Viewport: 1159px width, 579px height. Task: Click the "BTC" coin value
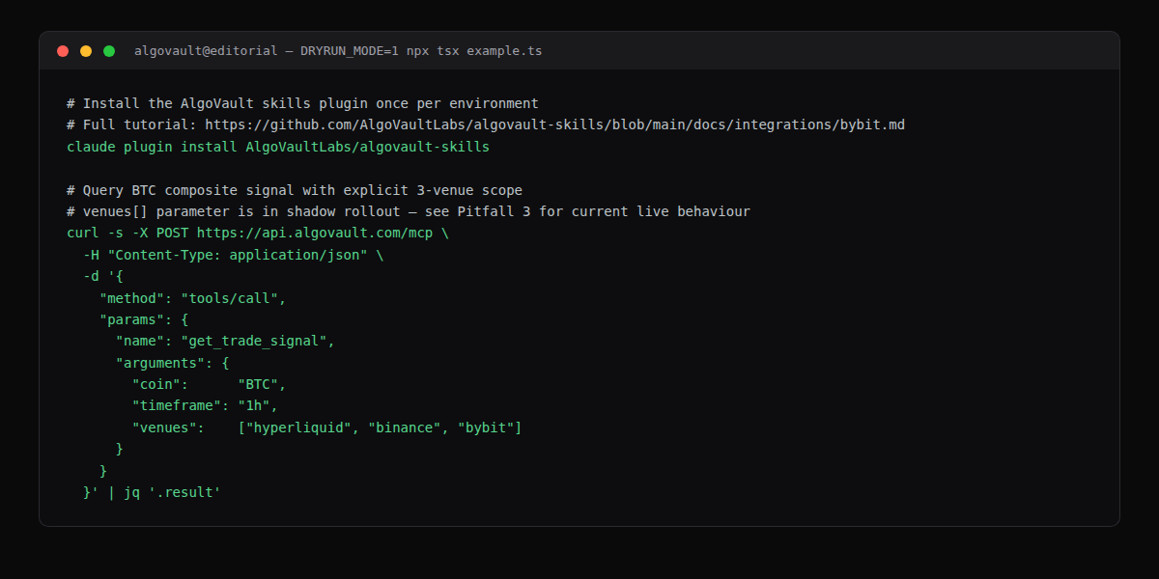tap(258, 384)
